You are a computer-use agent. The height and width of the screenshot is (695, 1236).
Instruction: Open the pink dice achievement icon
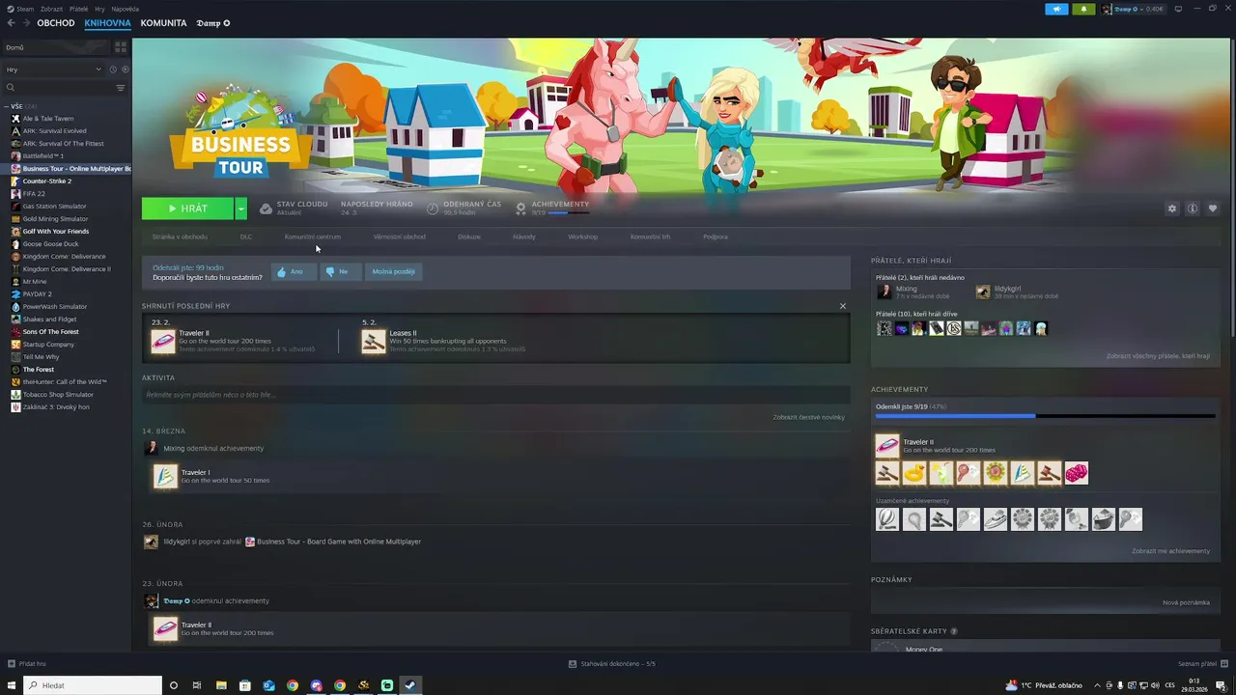pos(1077,473)
